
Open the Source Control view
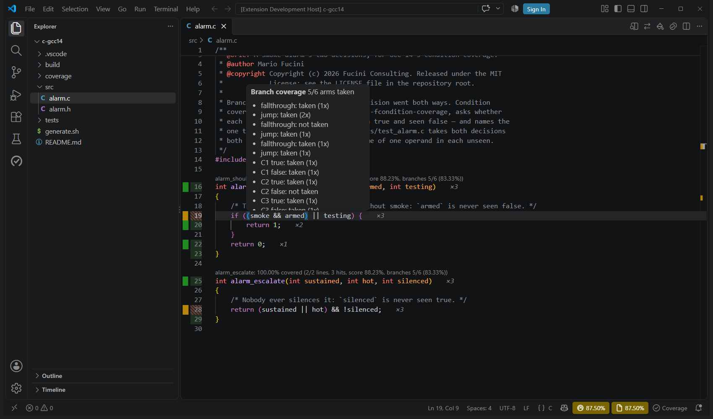[x=16, y=72]
